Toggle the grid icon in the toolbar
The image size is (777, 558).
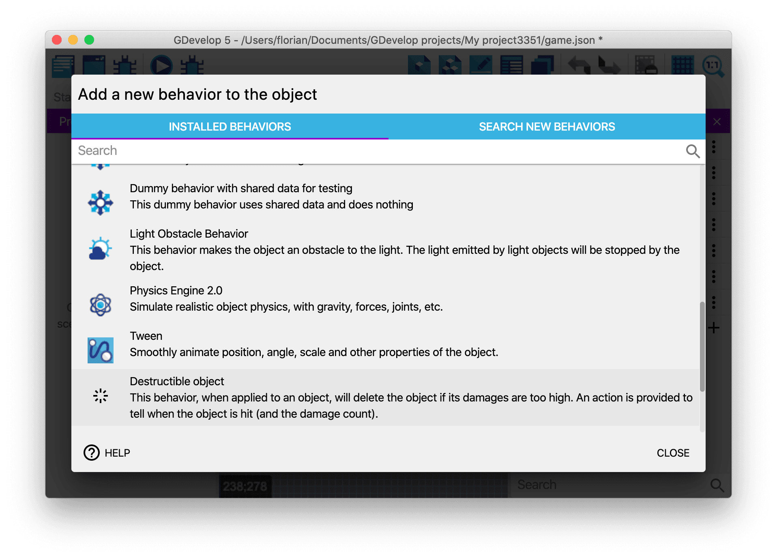(683, 65)
